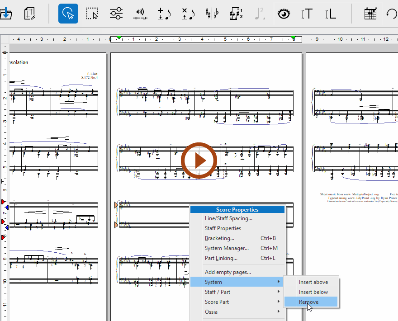Click the horizontal ruler at mark 10

point(340,39)
